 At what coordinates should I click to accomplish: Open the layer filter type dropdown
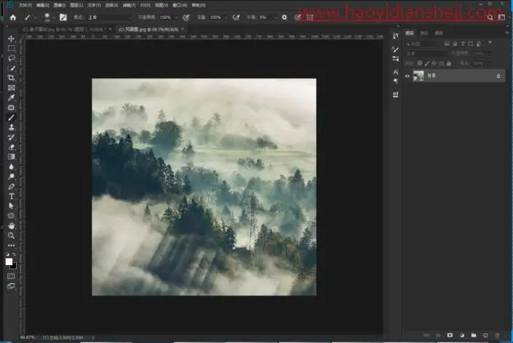click(422, 44)
